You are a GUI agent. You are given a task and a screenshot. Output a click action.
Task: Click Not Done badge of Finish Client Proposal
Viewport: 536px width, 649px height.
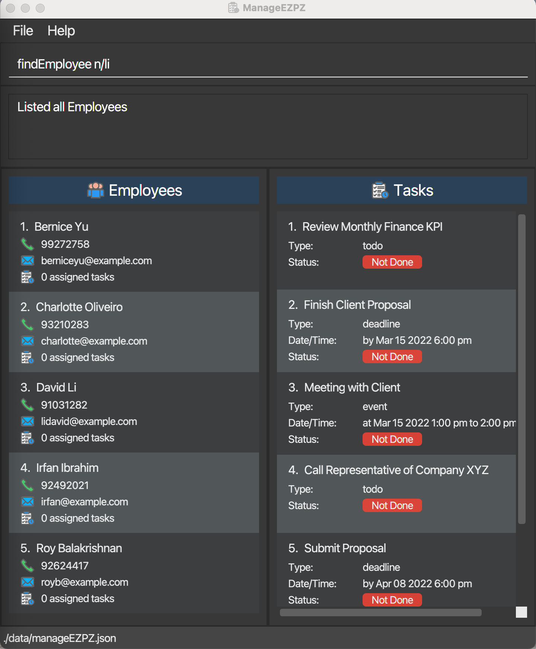click(392, 357)
